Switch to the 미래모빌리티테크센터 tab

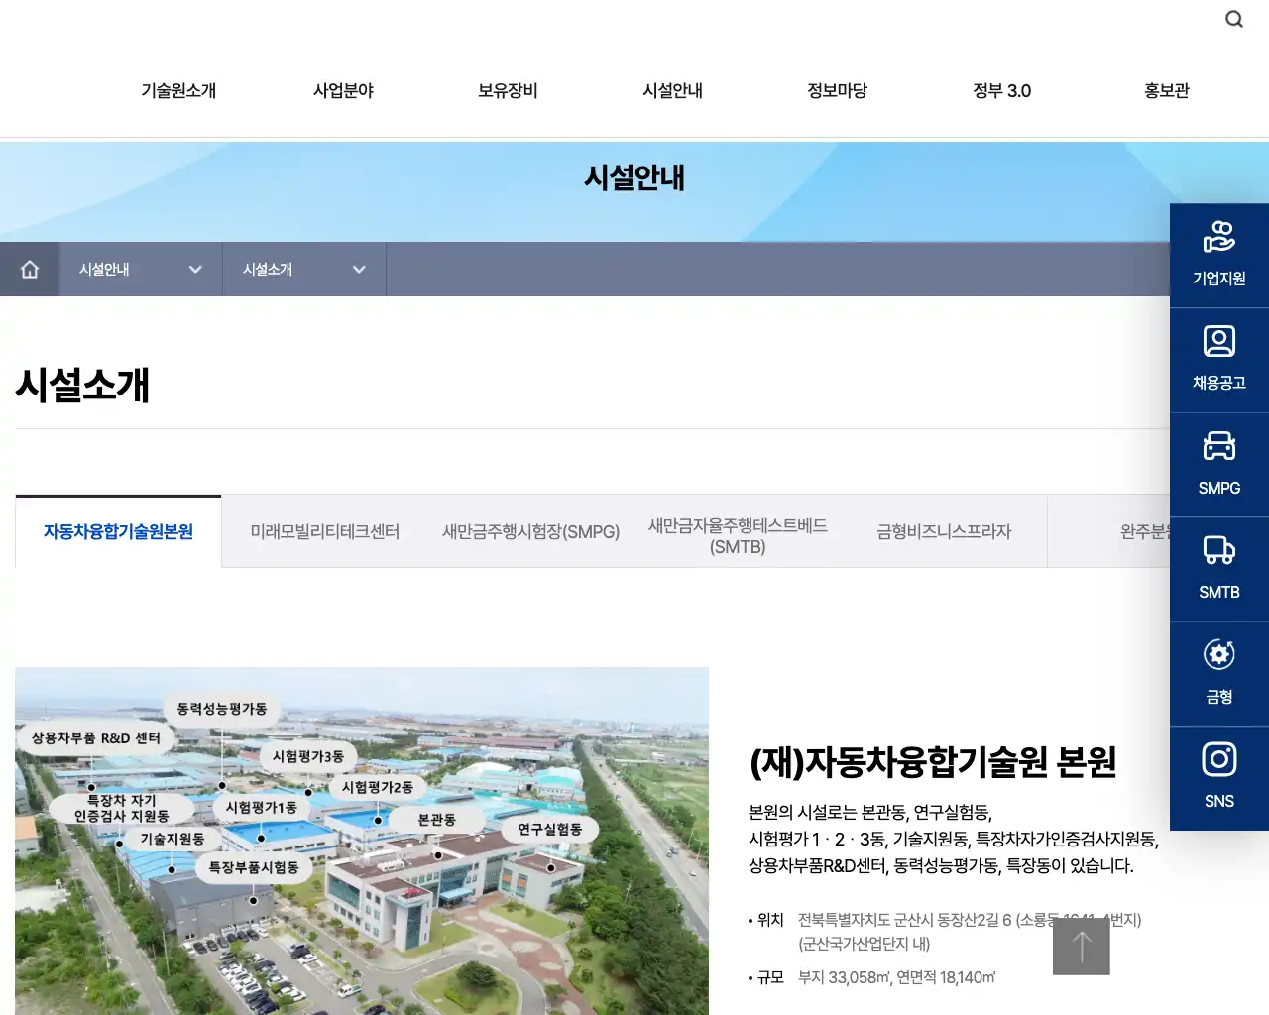coord(326,531)
